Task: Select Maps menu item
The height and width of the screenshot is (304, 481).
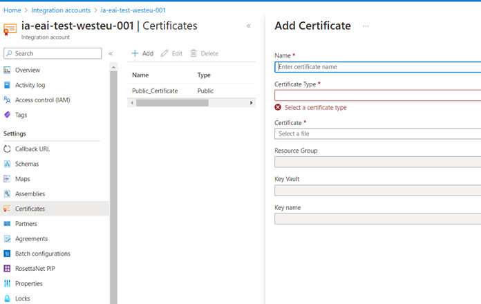Action: [23, 179]
